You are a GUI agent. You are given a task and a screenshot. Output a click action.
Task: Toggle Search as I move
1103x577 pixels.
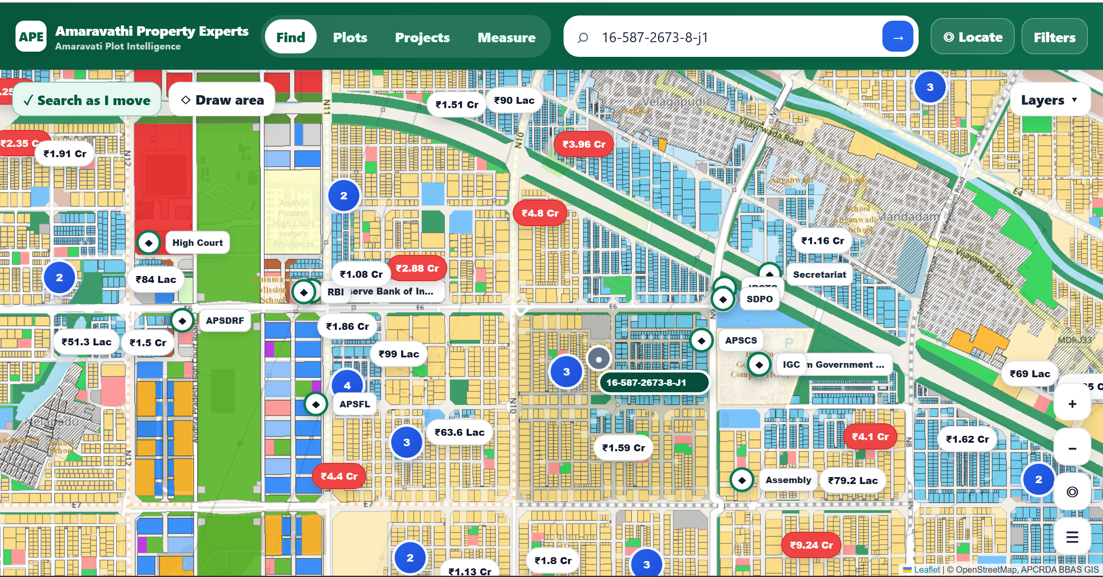(x=87, y=100)
